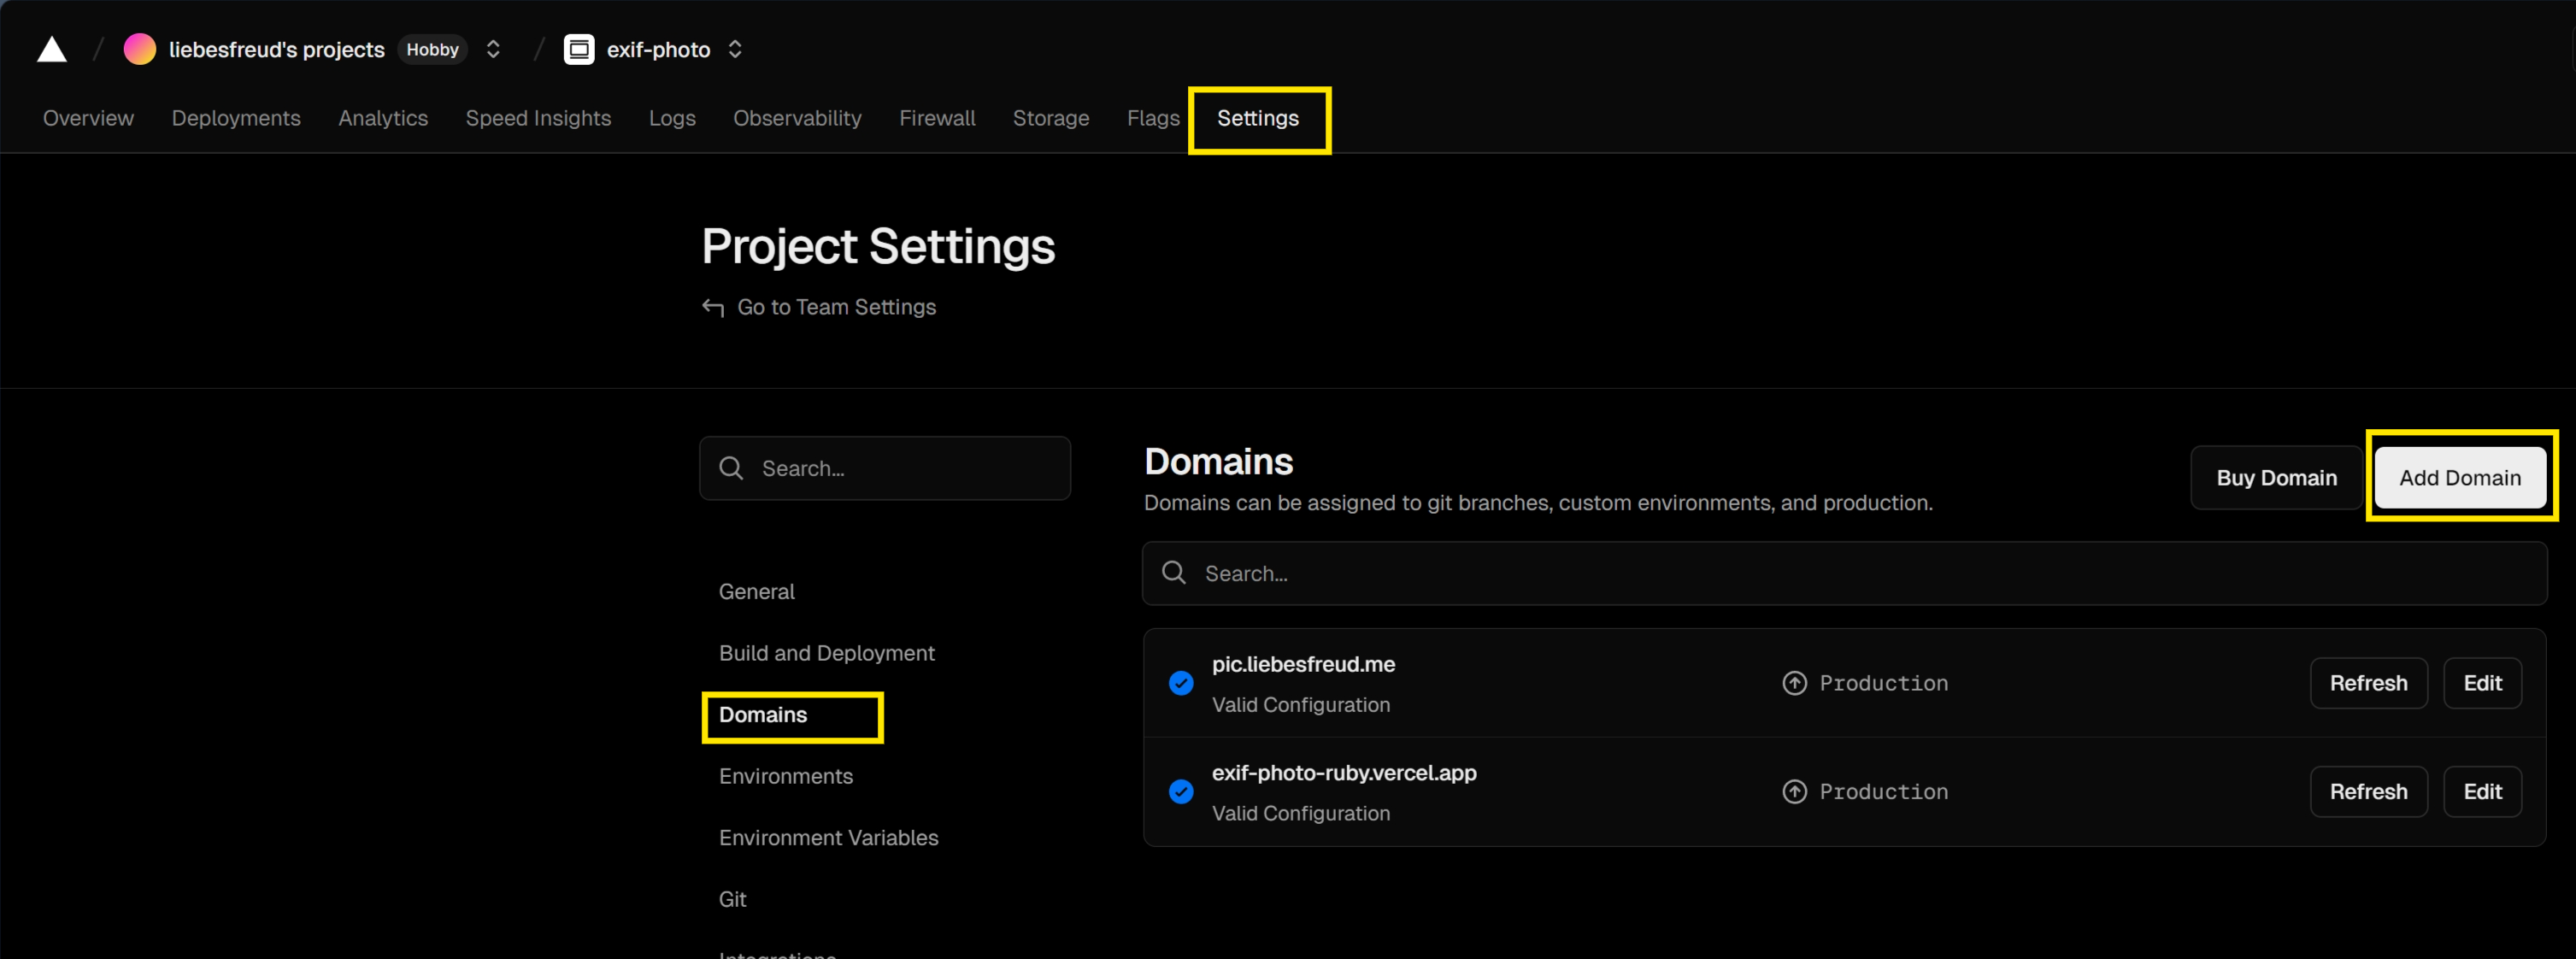Click the Hobby plan badge
The height and width of the screenshot is (959, 2576).
[x=432, y=50]
